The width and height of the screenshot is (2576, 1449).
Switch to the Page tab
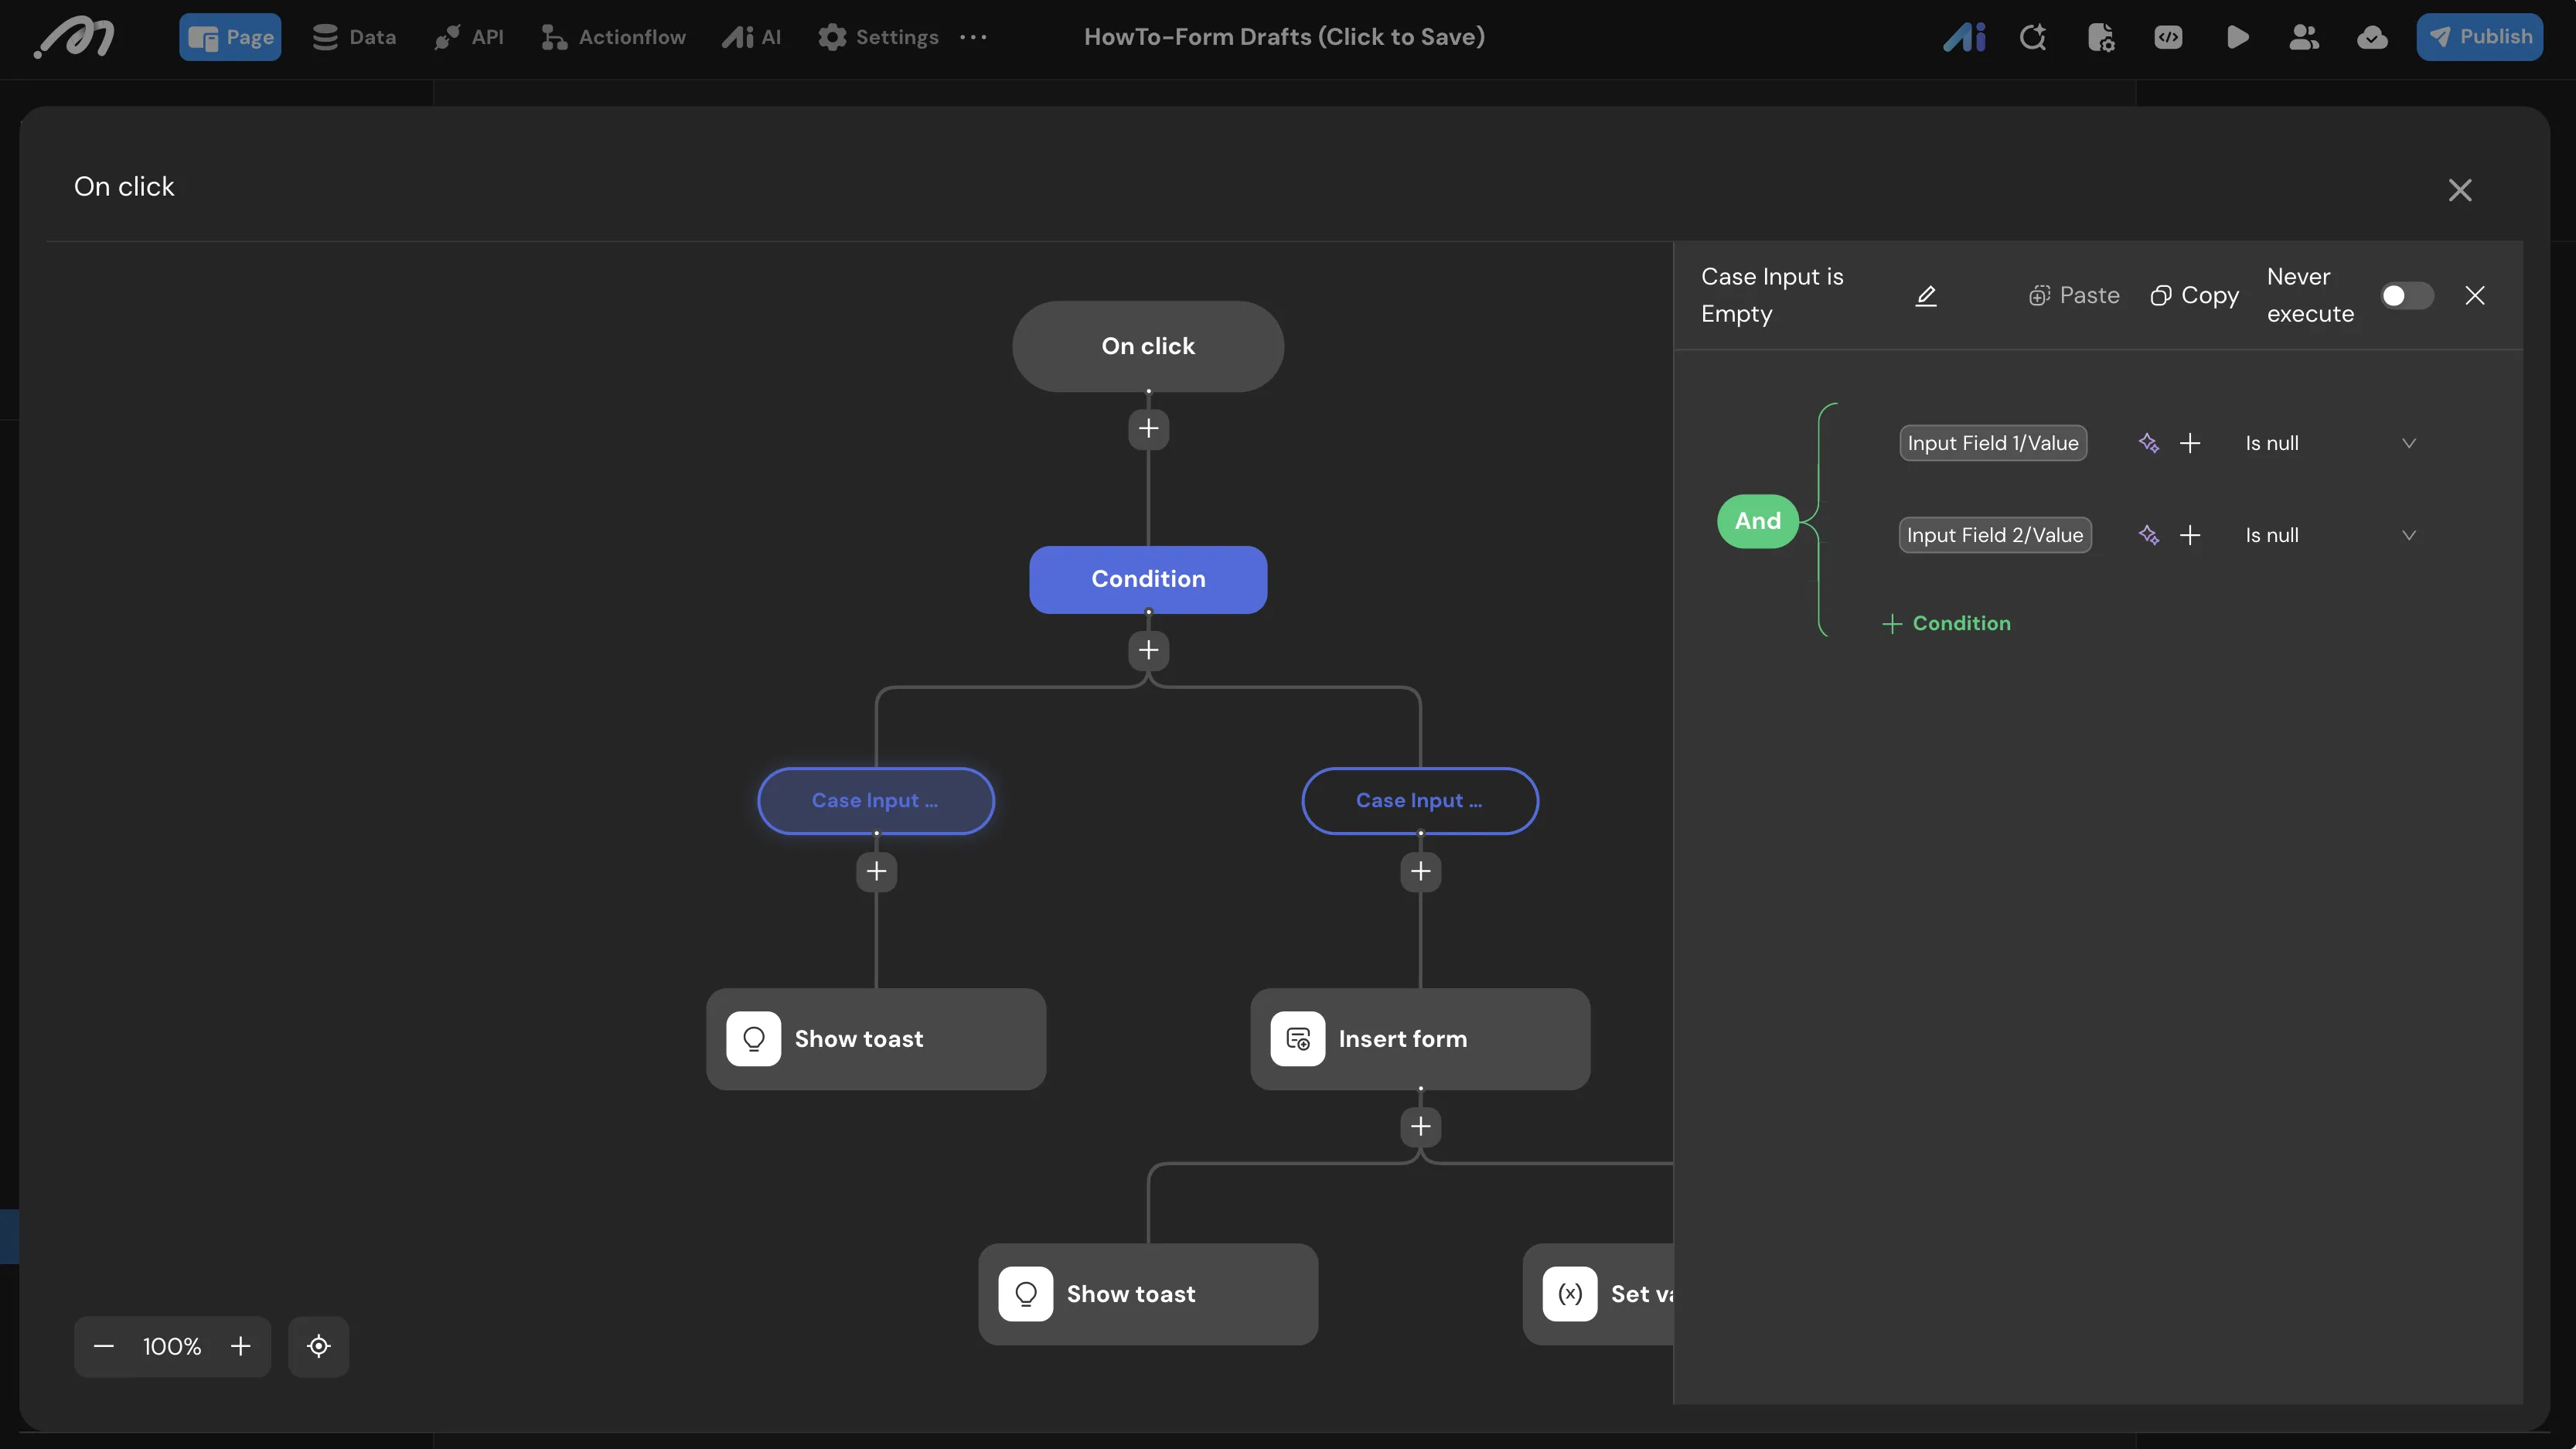pos(230,37)
